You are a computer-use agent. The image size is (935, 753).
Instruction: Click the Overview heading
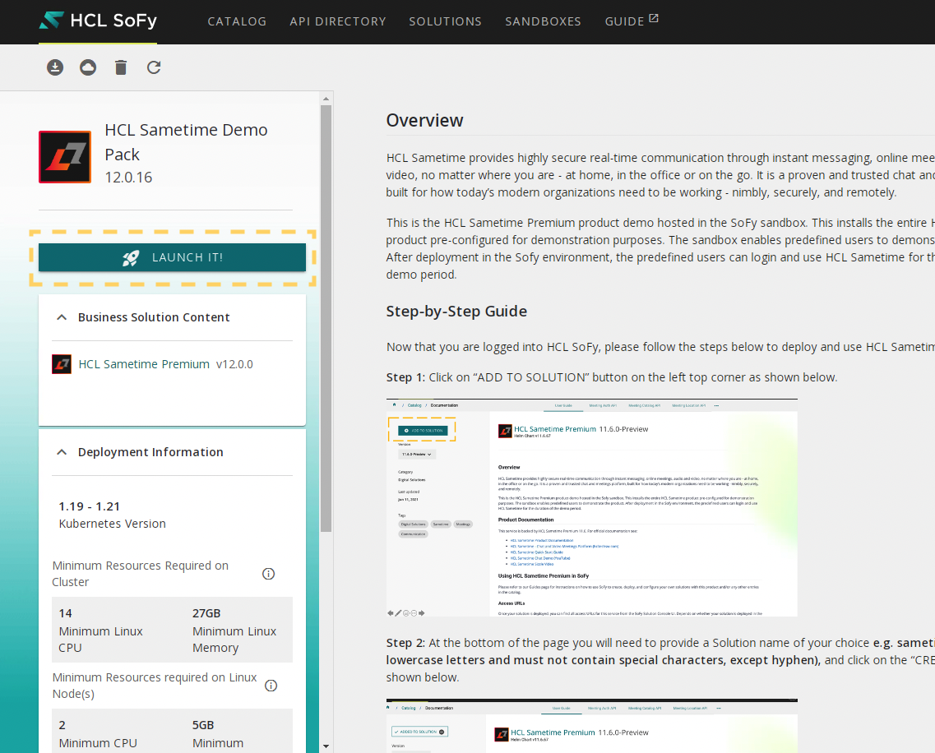click(424, 121)
